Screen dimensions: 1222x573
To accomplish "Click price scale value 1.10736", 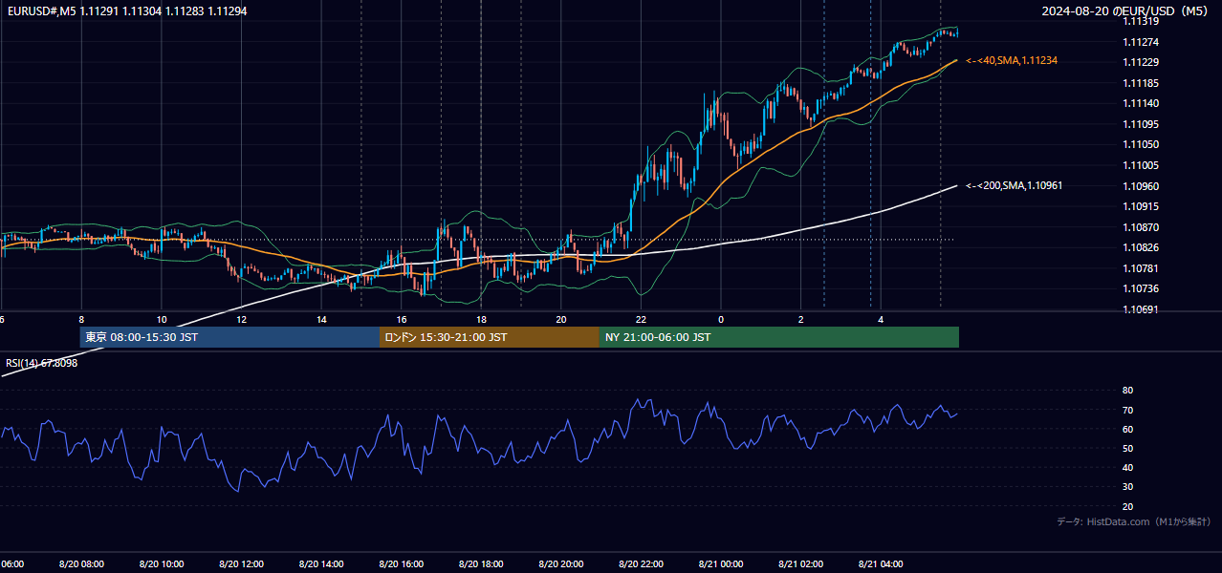I will click(1143, 288).
